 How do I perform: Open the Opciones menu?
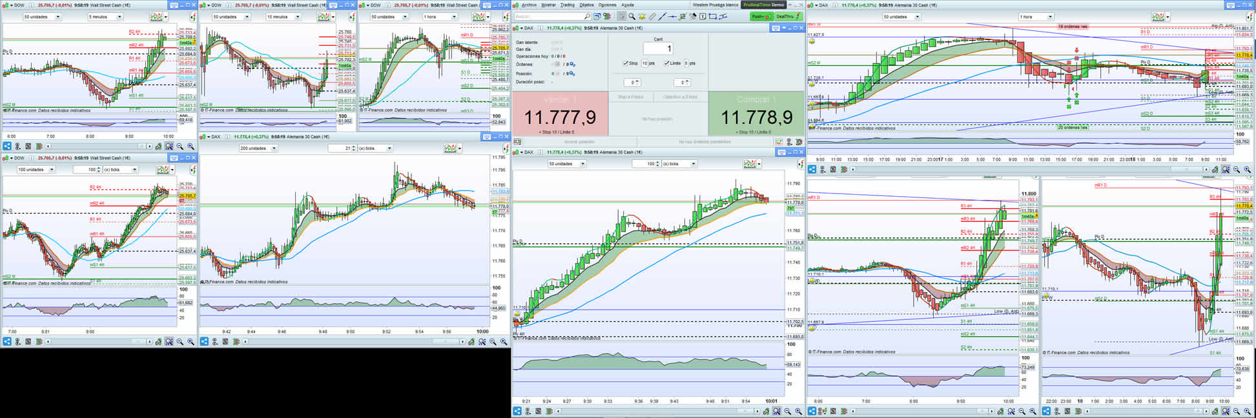coord(607,5)
